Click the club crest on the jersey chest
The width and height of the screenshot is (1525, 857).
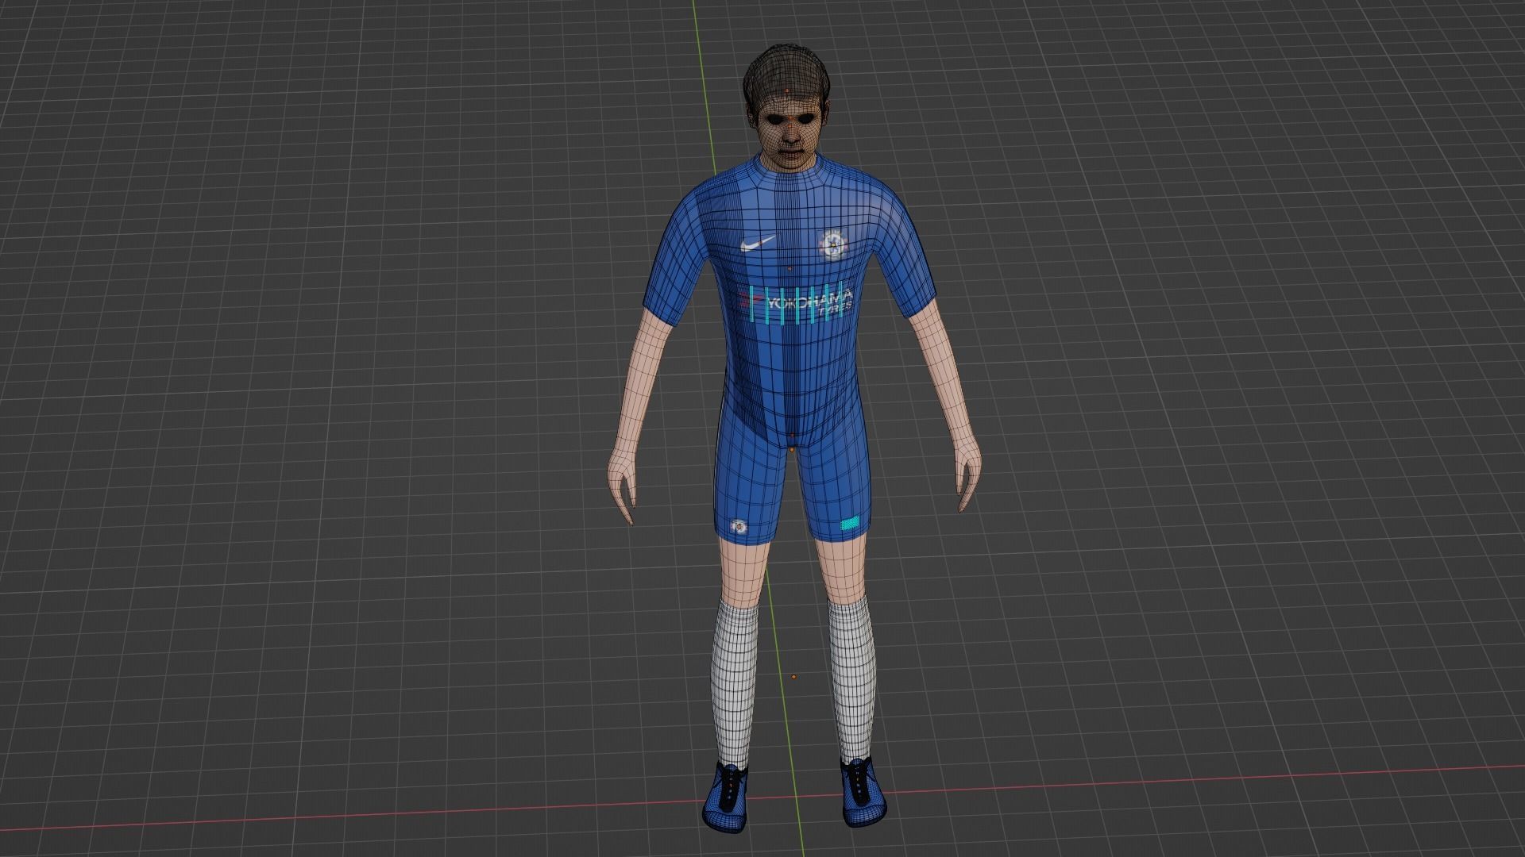click(832, 244)
